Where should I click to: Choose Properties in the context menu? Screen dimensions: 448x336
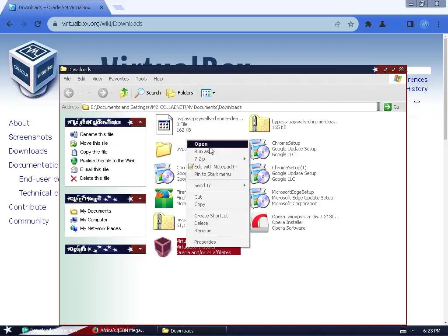point(218,241)
